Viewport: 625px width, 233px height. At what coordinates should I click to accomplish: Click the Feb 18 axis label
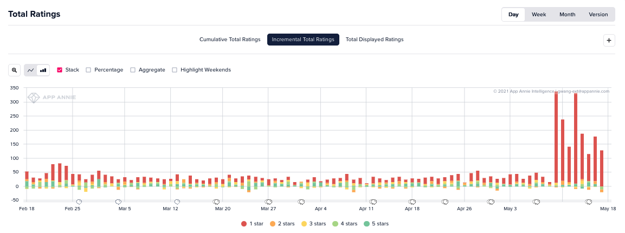(x=27, y=208)
